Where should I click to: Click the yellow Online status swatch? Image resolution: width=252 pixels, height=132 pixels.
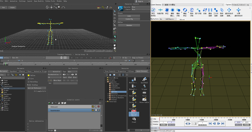[x=29, y=75]
